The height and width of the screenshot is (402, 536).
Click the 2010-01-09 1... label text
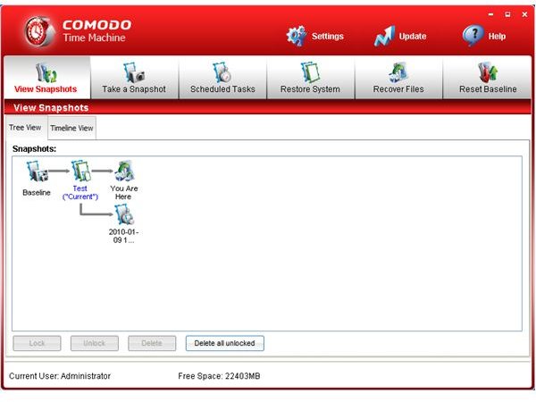click(x=124, y=236)
